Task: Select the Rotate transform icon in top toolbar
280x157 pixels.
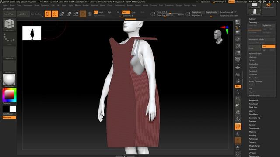Action: tap(76, 14)
